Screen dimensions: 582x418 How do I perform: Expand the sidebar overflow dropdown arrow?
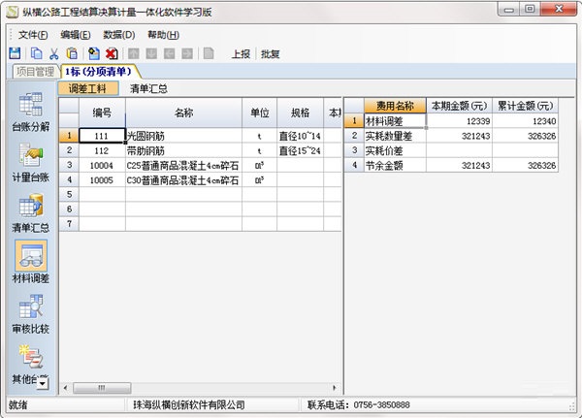pyautogui.click(x=44, y=383)
